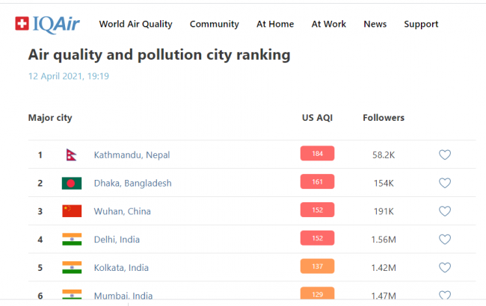Open the At Work navigation item
This screenshot has width=486, height=306.
pyautogui.click(x=329, y=24)
